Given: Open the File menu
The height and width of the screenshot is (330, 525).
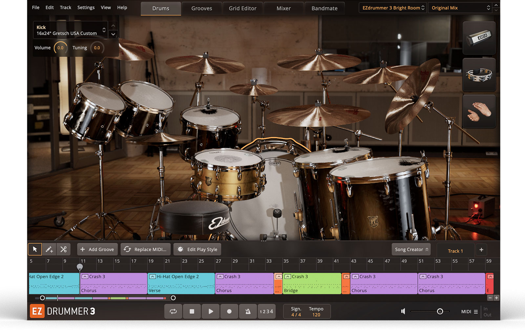Looking at the screenshot, I should click(x=36, y=8).
